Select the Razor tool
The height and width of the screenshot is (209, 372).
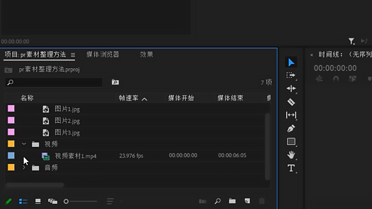tap(291, 102)
